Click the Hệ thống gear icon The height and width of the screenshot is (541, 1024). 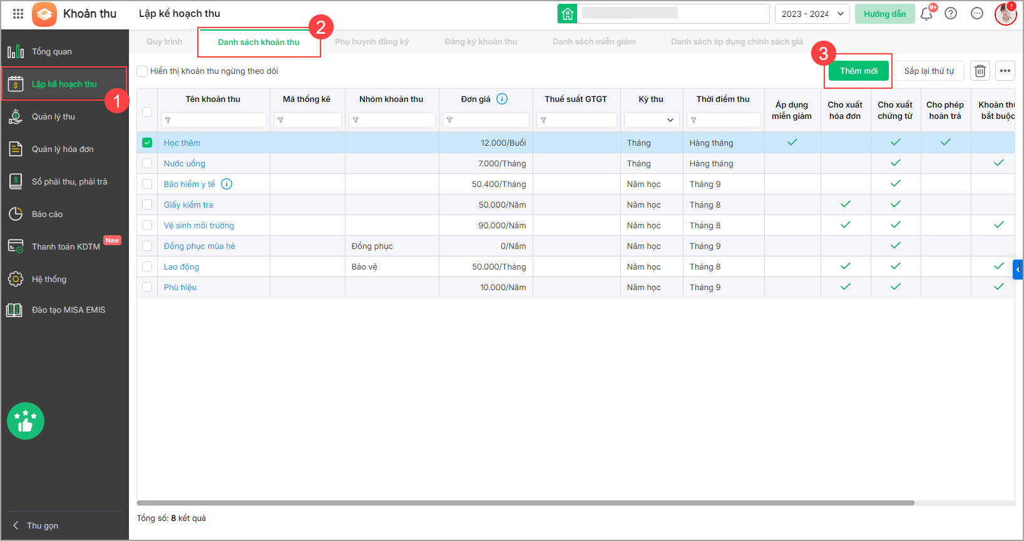click(x=16, y=279)
